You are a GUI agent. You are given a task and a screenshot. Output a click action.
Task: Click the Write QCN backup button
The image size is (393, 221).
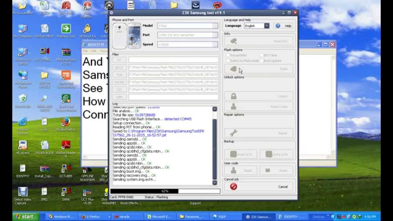pyautogui.click(x=276, y=154)
